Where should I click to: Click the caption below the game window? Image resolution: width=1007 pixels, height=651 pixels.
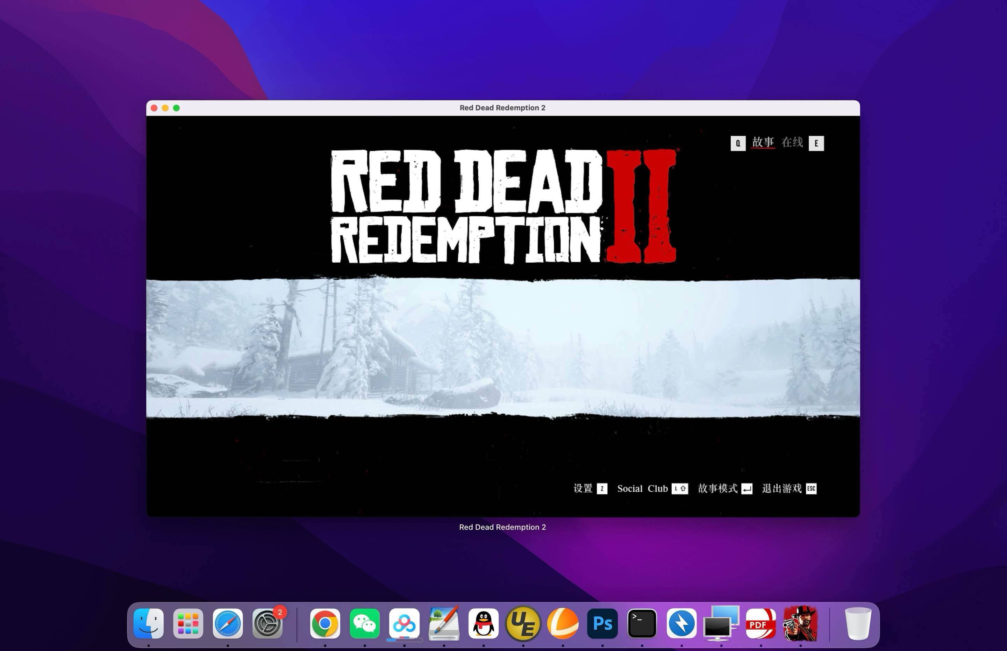click(503, 527)
